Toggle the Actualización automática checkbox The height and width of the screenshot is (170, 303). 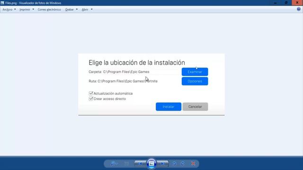[91, 93]
